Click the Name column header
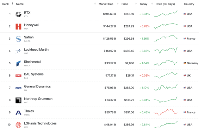 pos(20,4)
